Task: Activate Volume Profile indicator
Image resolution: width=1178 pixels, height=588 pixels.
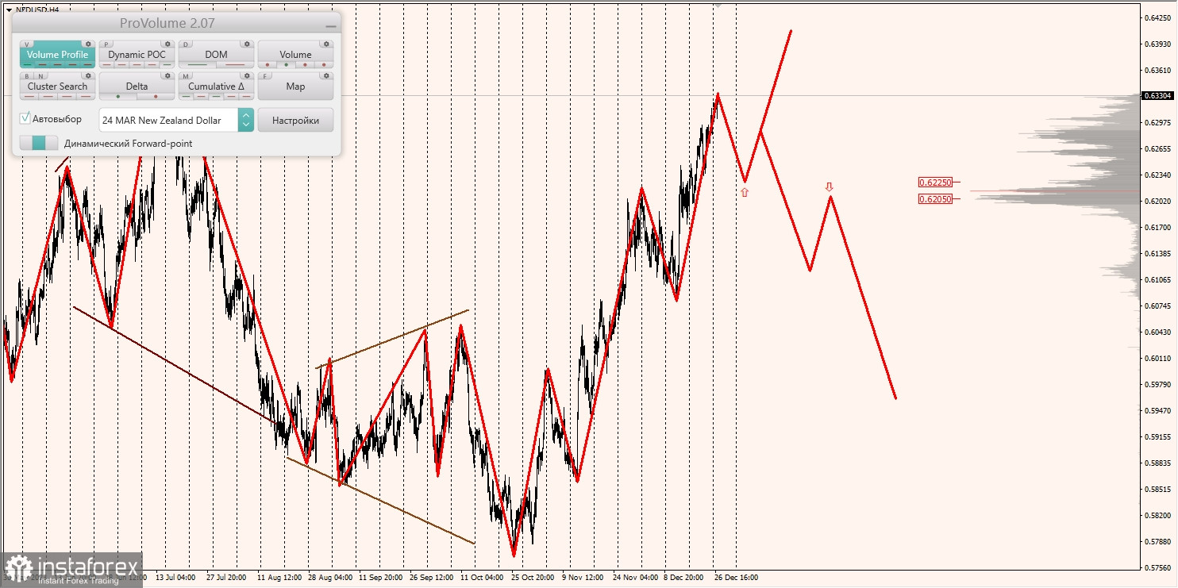Action: (x=57, y=55)
